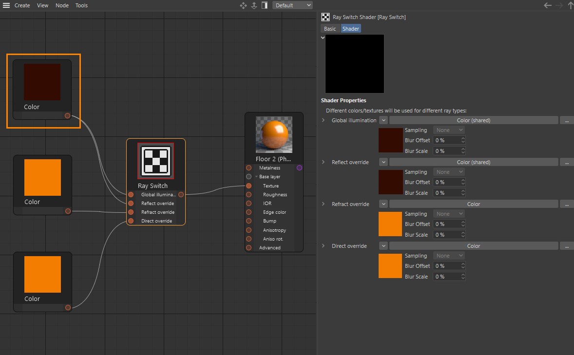
Task: Open the Default layout dropdown
Action: coord(292,5)
